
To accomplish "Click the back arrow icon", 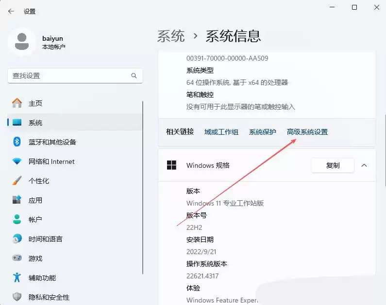I will 11,11.
